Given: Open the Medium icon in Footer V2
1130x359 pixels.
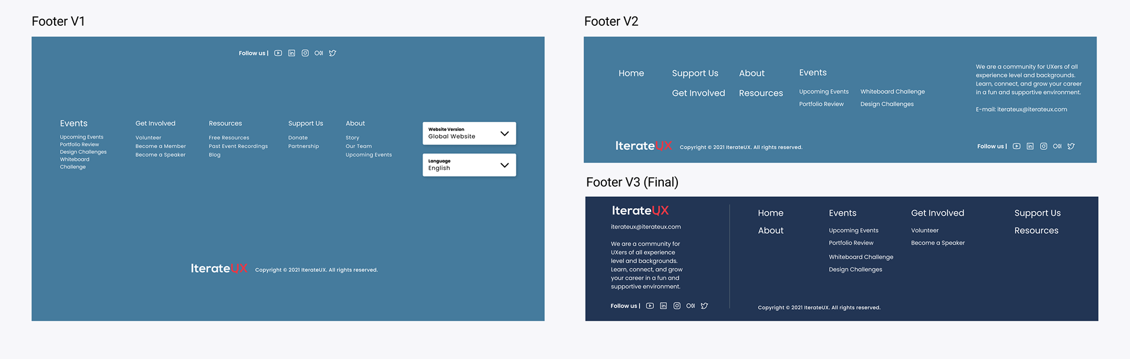Looking at the screenshot, I should 1057,146.
